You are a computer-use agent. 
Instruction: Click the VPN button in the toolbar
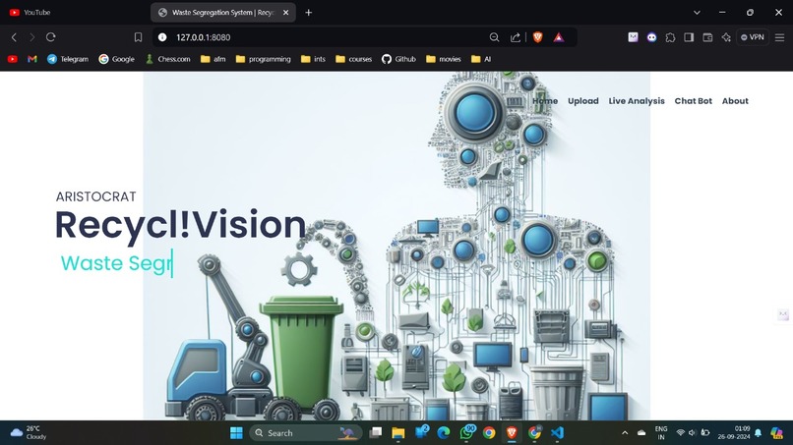pyautogui.click(x=753, y=37)
